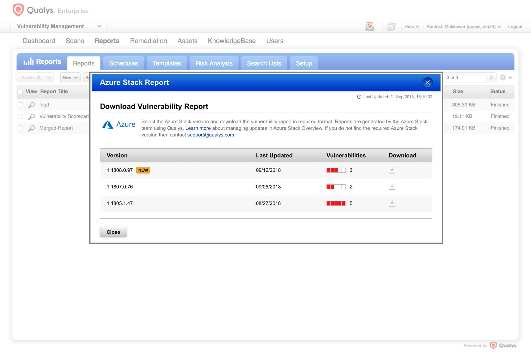531x352 pixels.
Task: Close Azure Stack Report with X
Action: [x=427, y=82]
